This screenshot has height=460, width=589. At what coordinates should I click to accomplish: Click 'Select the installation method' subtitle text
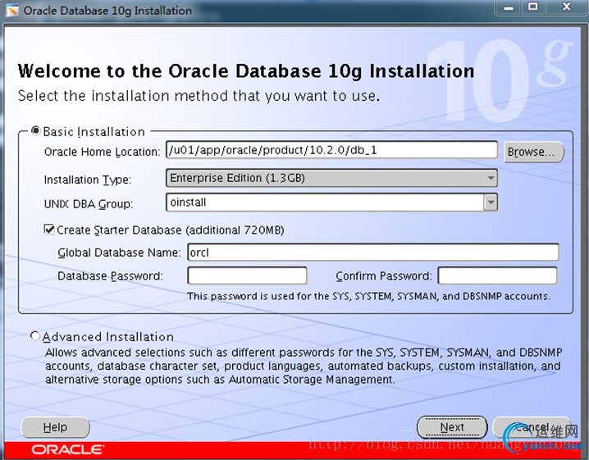199,96
